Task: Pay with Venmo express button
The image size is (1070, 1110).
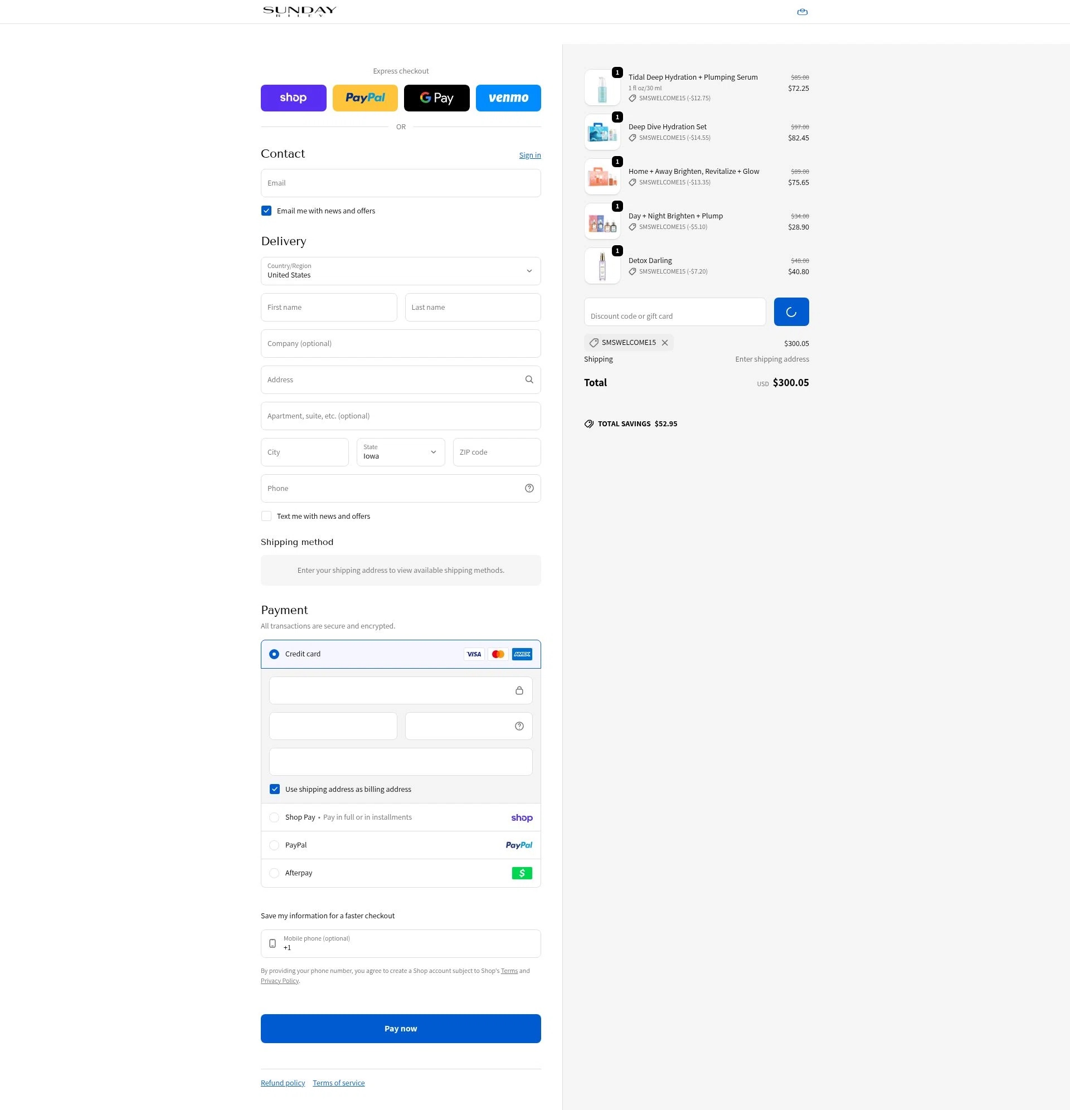Action: (x=508, y=98)
